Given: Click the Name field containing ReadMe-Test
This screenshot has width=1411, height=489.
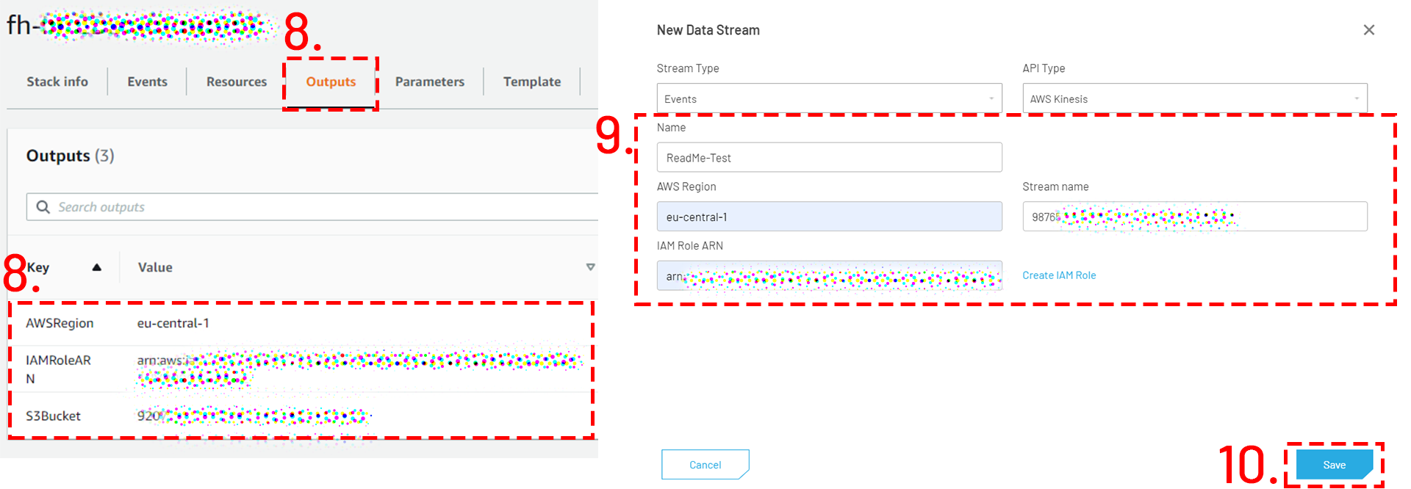Looking at the screenshot, I should 829,158.
